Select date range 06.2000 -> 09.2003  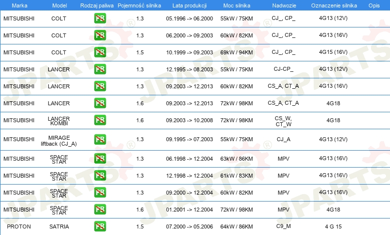[190, 35]
